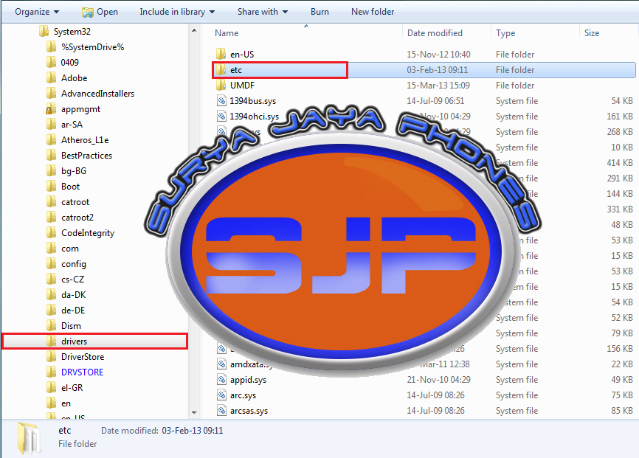639x458 pixels.
Task: Sort files by Date modified column
Action: pos(435,33)
